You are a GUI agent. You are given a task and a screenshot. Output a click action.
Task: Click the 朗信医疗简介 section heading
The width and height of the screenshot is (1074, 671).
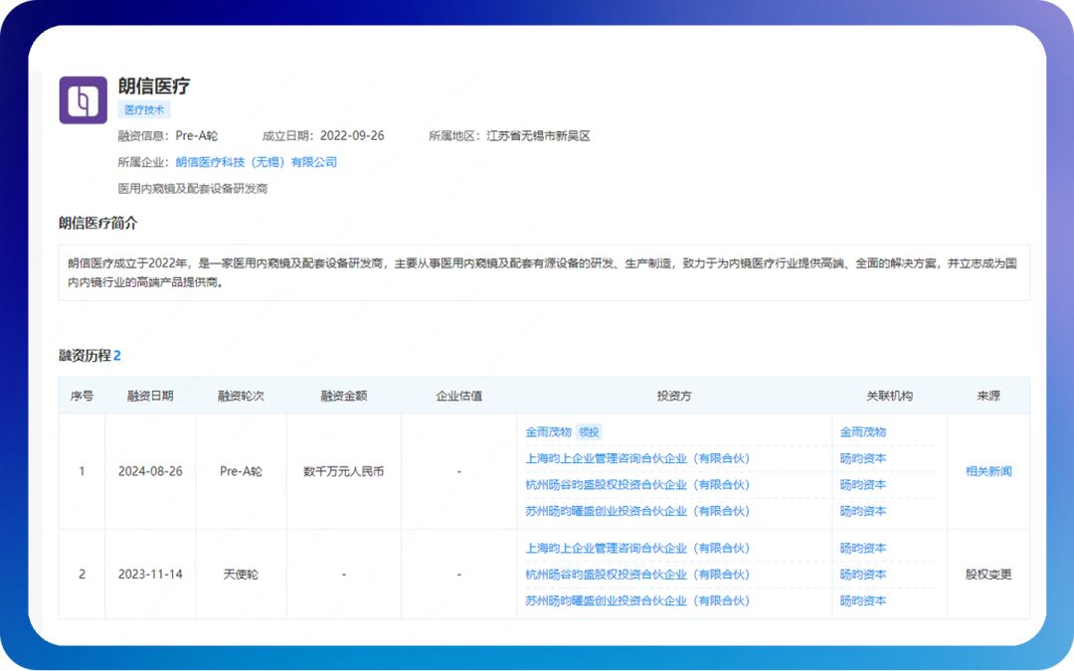97,224
